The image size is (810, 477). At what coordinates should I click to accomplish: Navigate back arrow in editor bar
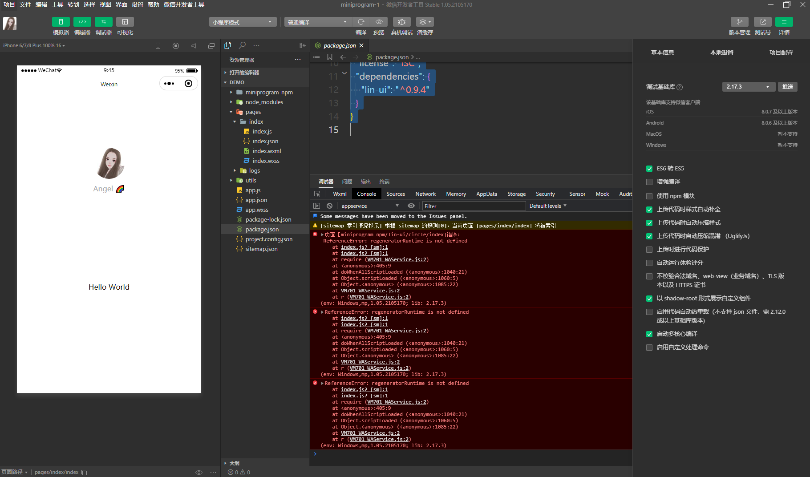[343, 57]
